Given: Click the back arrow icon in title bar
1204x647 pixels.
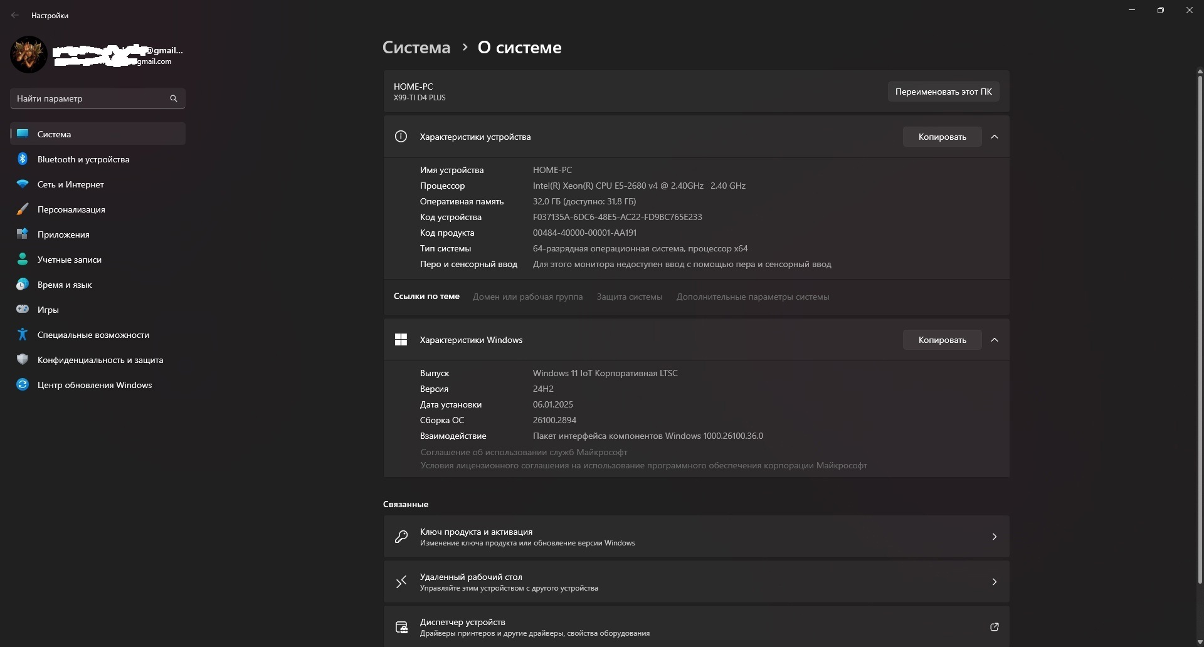Looking at the screenshot, I should [15, 15].
